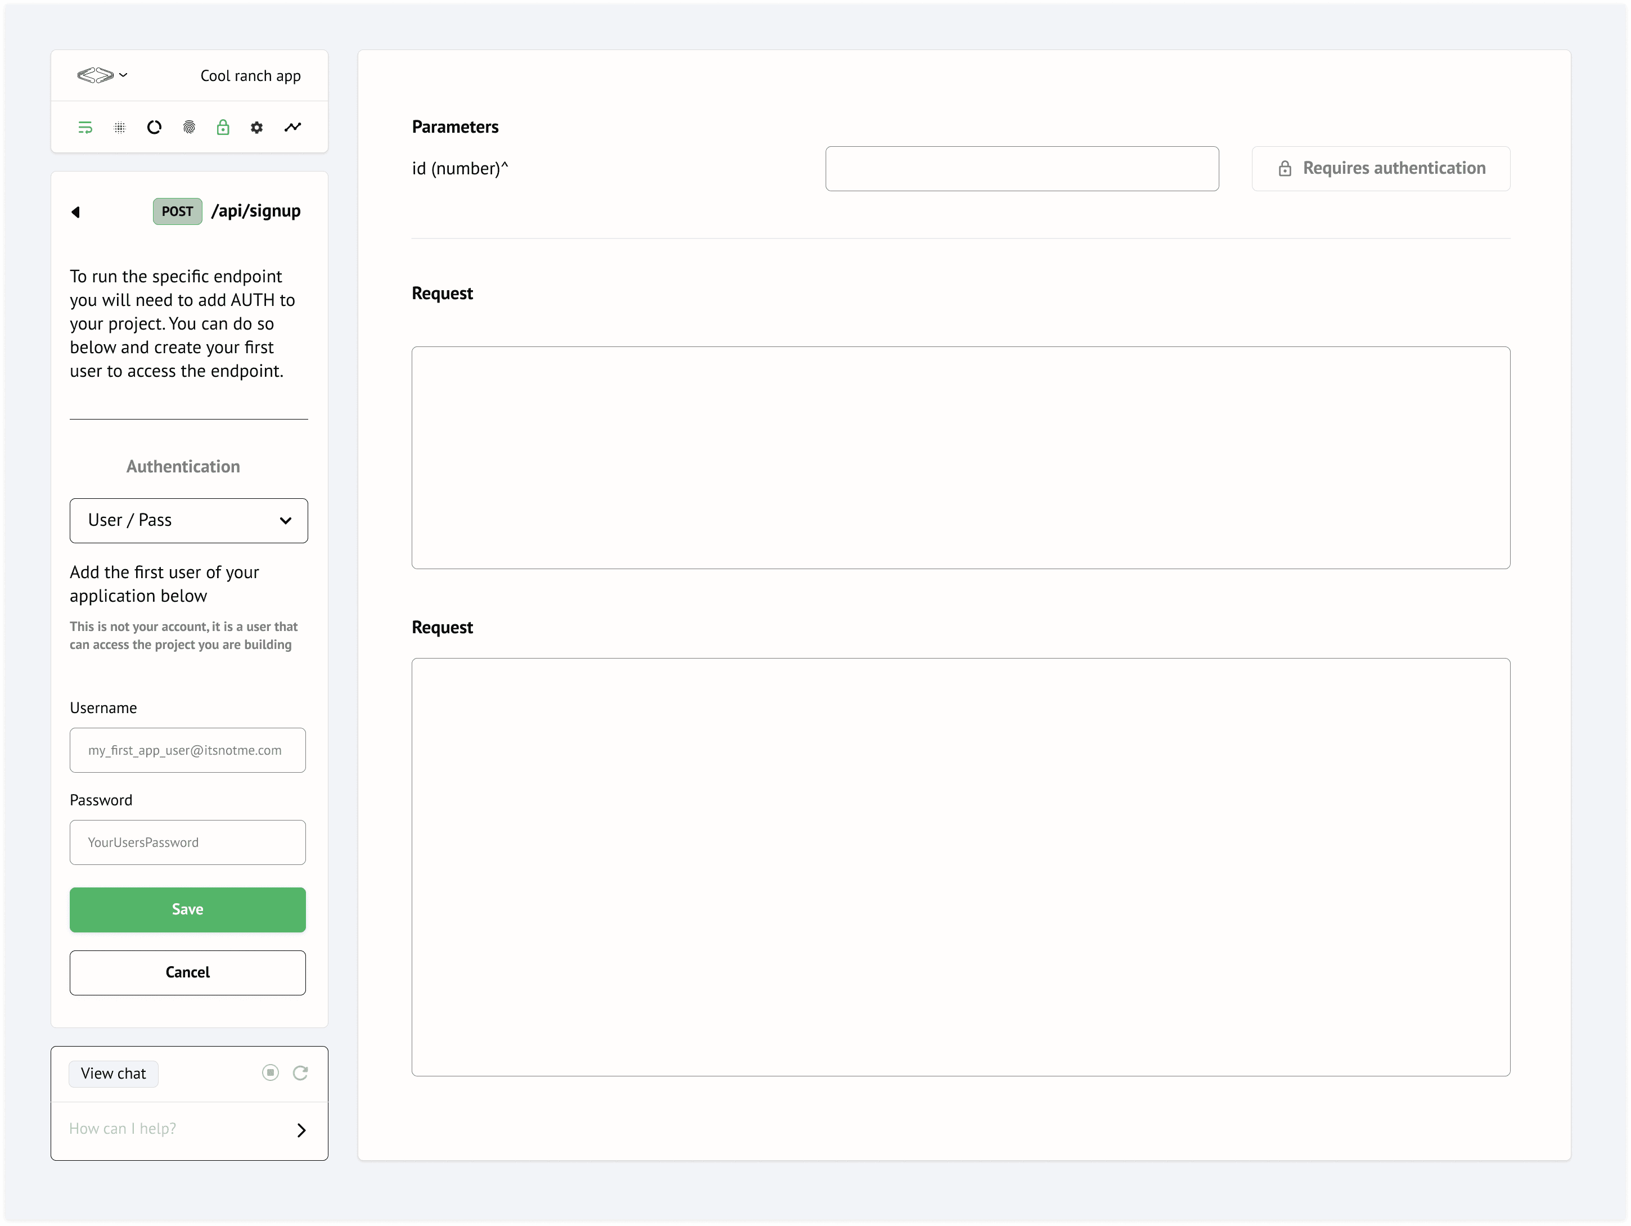Send the chat message with the arrow
Viewport: 1631px width, 1226px height.
pos(301,1130)
